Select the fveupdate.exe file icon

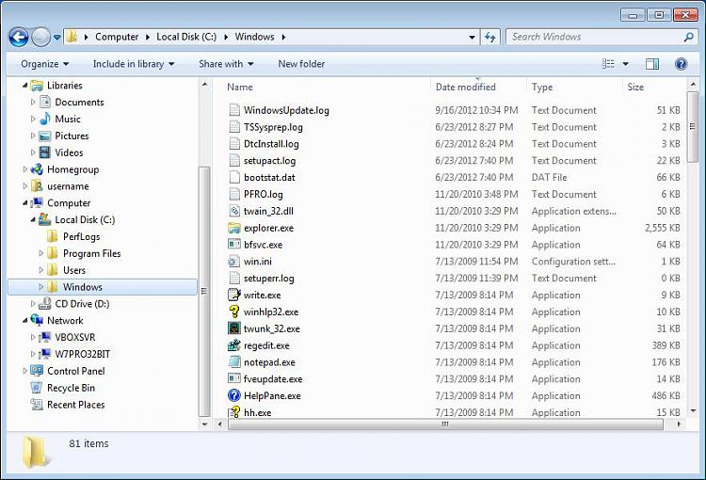[234, 378]
